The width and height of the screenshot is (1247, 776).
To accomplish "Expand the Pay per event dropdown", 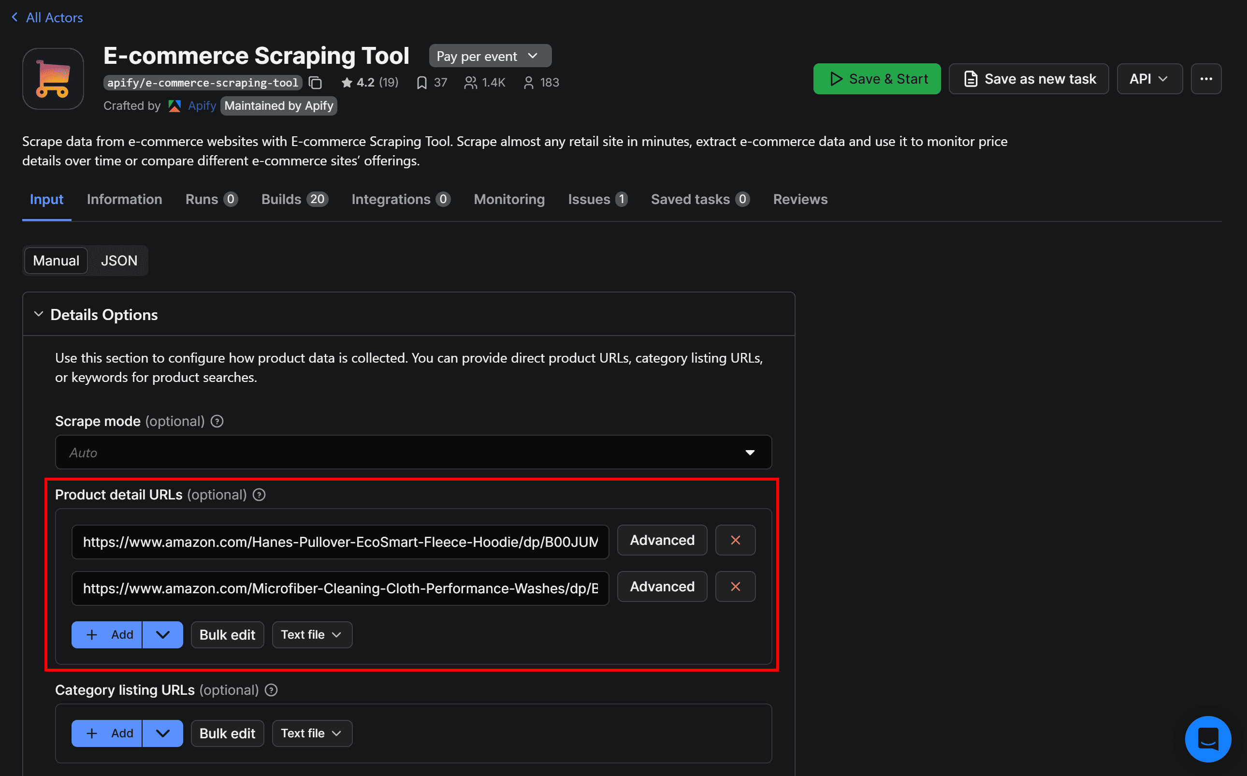I will pos(489,56).
